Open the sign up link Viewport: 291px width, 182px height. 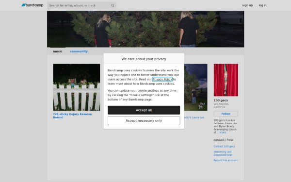(x=247, y=5)
